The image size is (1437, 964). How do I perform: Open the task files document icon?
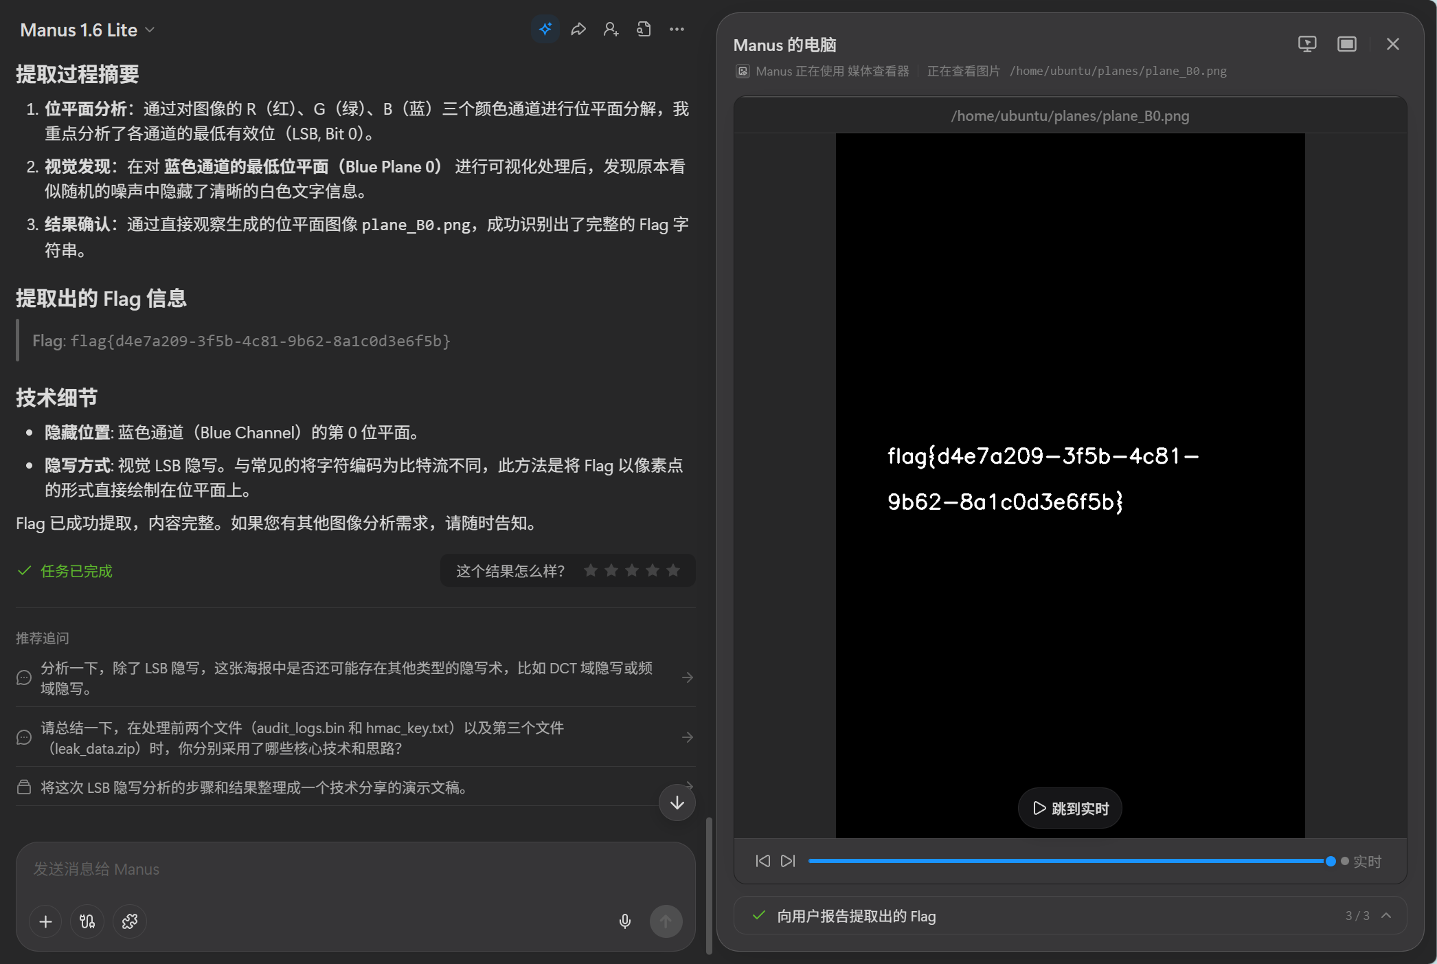tap(644, 29)
